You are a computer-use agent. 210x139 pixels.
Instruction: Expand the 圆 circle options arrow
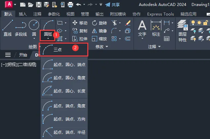click(x=34, y=39)
